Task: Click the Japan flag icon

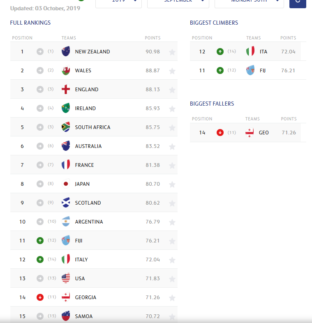Action: click(x=66, y=184)
